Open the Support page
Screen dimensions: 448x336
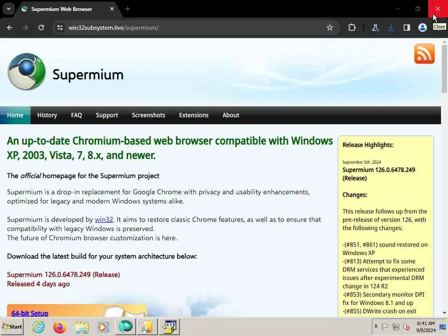point(107,115)
